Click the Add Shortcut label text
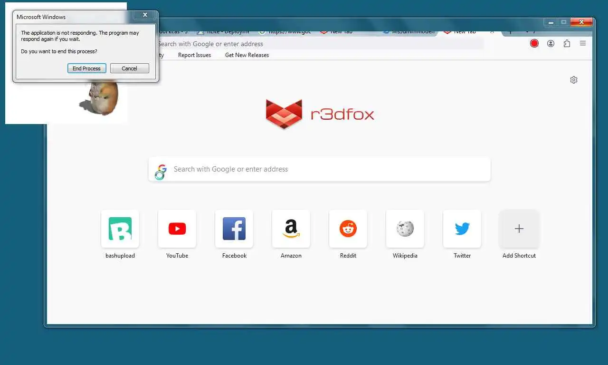Screen dimensions: 608x365 519,256
